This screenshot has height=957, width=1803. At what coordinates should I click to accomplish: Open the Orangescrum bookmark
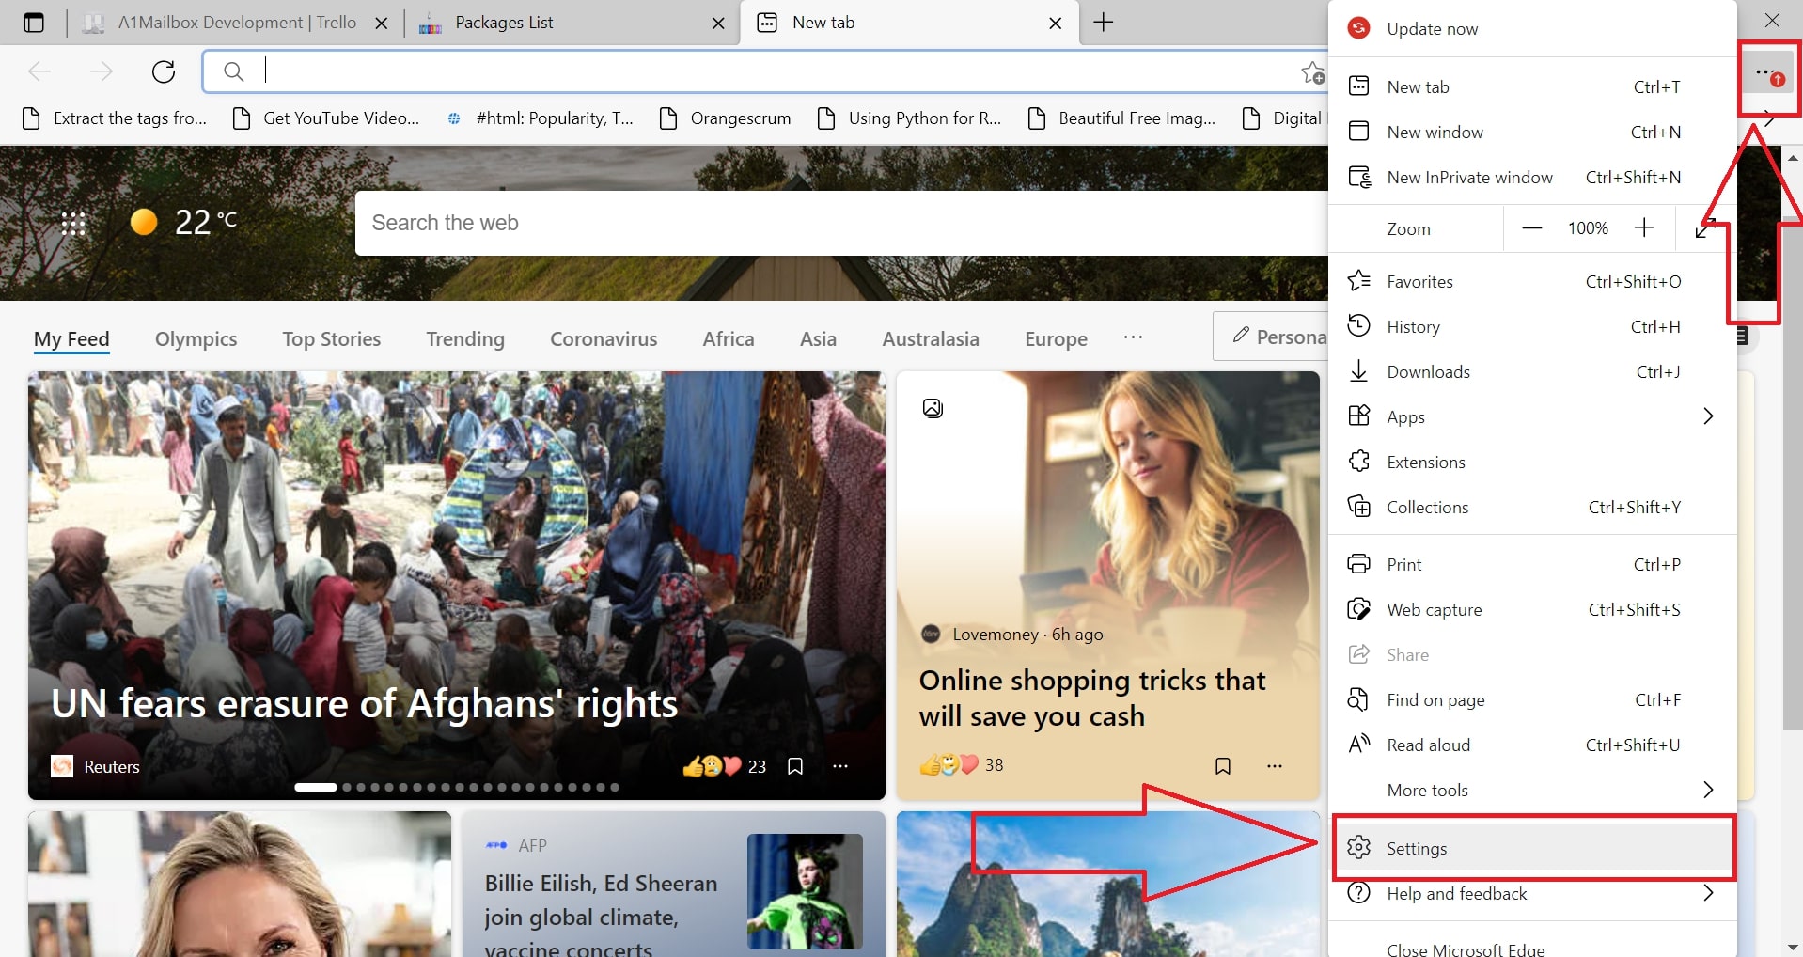tap(740, 118)
